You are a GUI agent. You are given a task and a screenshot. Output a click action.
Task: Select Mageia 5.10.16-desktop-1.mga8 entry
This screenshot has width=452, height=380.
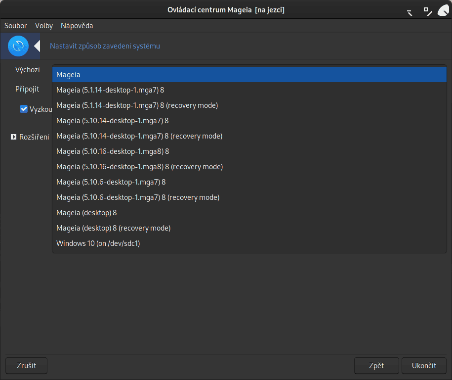[x=112, y=151]
